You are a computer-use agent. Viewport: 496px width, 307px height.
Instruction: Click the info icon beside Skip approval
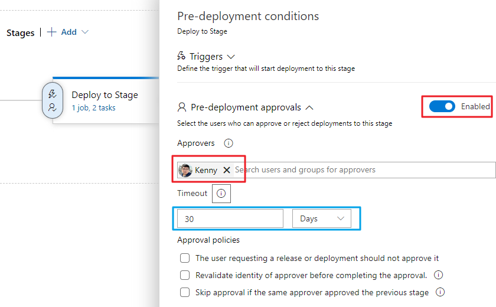click(x=440, y=292)
